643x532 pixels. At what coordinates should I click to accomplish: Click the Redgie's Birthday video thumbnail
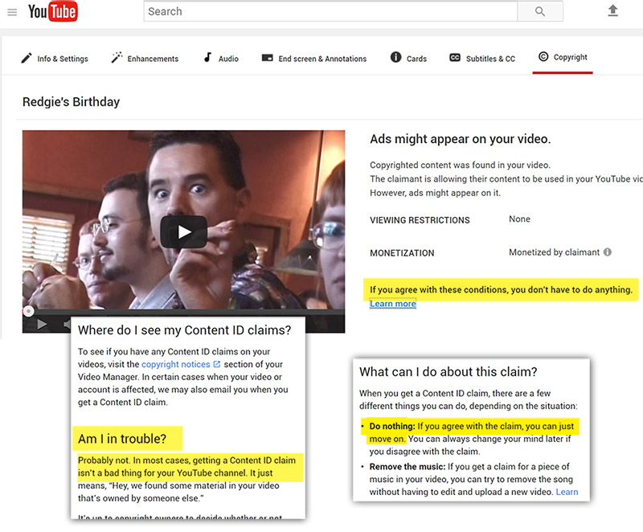(x=184, y=231)
